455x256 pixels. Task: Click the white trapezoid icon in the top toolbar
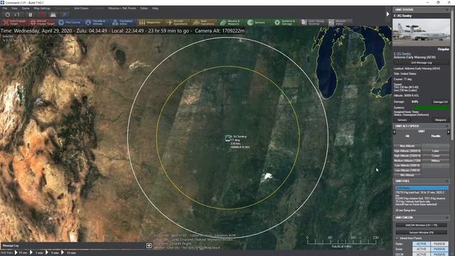pyautogui.click(x=53, y=14)
